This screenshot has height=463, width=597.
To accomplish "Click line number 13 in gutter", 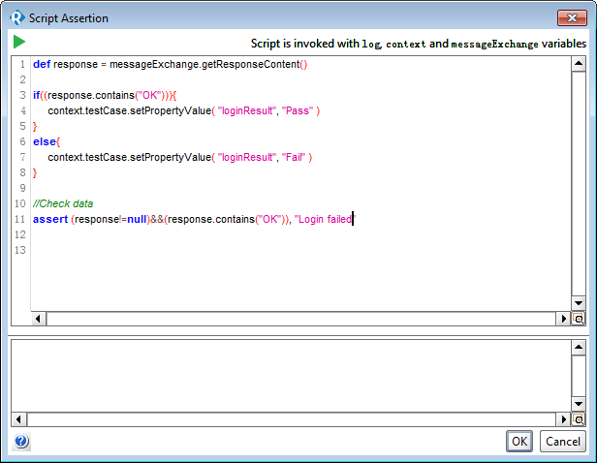I will click(x=20, y=250).
